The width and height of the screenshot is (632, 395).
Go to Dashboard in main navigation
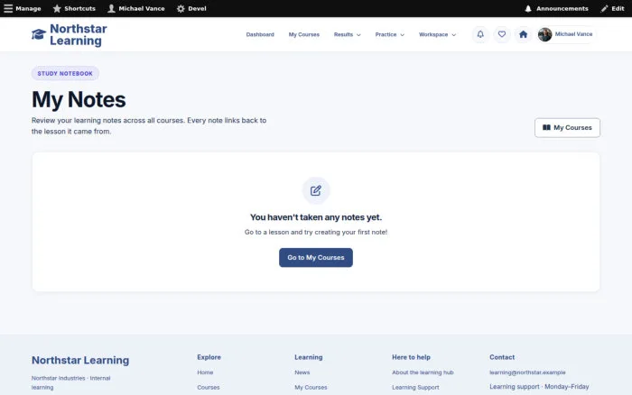260,34
